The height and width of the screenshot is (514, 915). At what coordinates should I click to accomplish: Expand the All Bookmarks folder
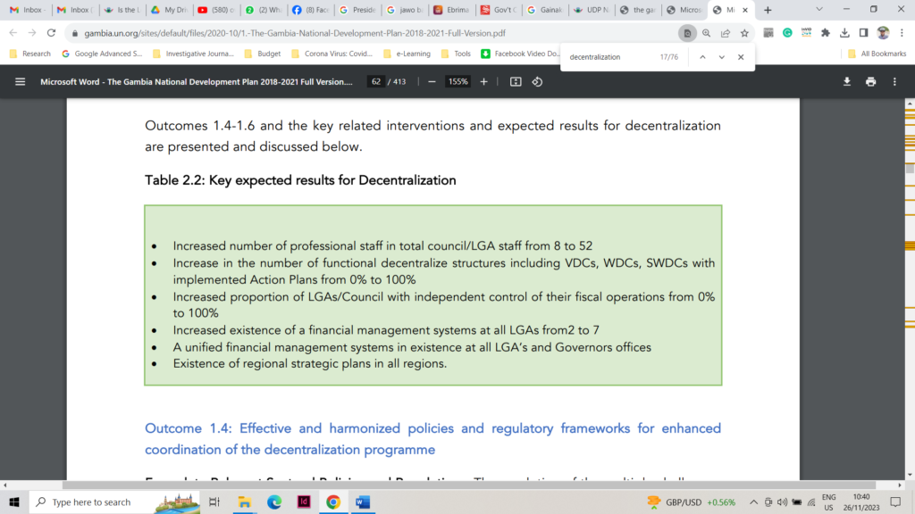[876, 54]
